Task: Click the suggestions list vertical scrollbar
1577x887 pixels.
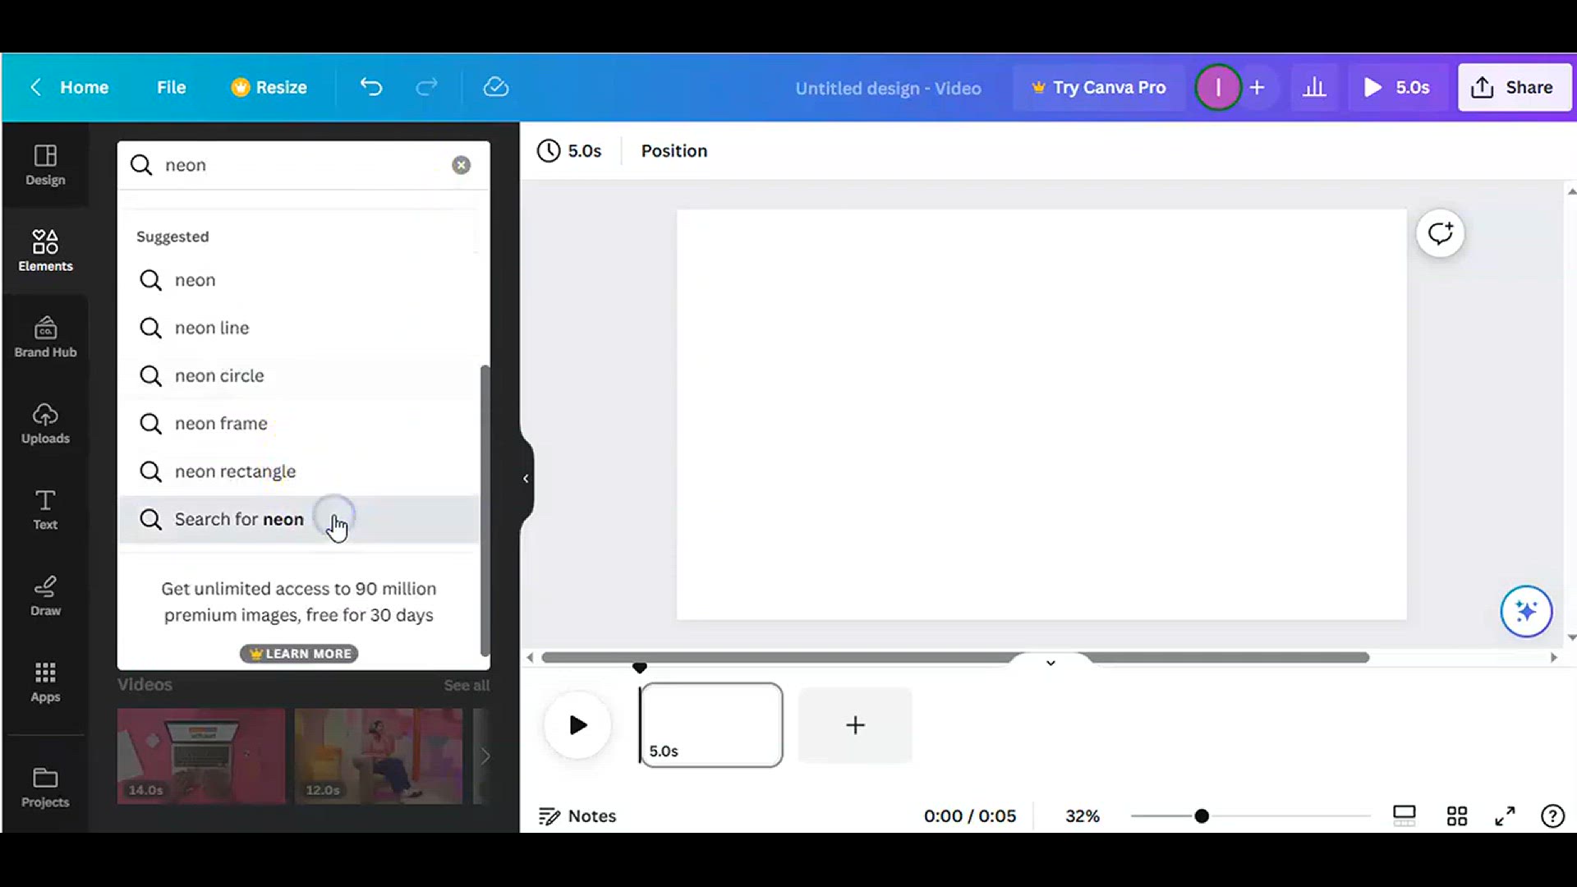Action: coord(485,511)
